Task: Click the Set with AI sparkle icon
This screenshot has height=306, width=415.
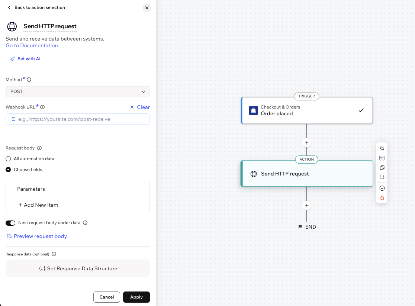Action: 12,59
